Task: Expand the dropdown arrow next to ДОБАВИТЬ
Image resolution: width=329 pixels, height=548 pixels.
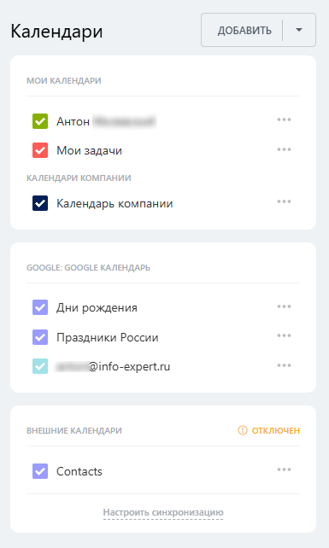Action: pos(299,30)
